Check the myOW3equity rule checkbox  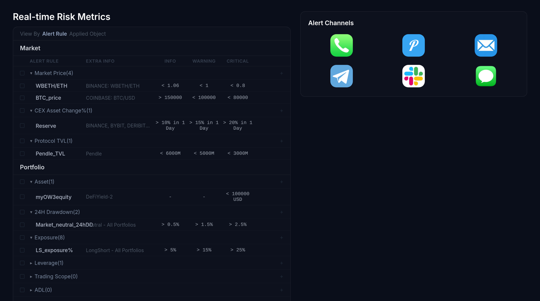(22, 197)
